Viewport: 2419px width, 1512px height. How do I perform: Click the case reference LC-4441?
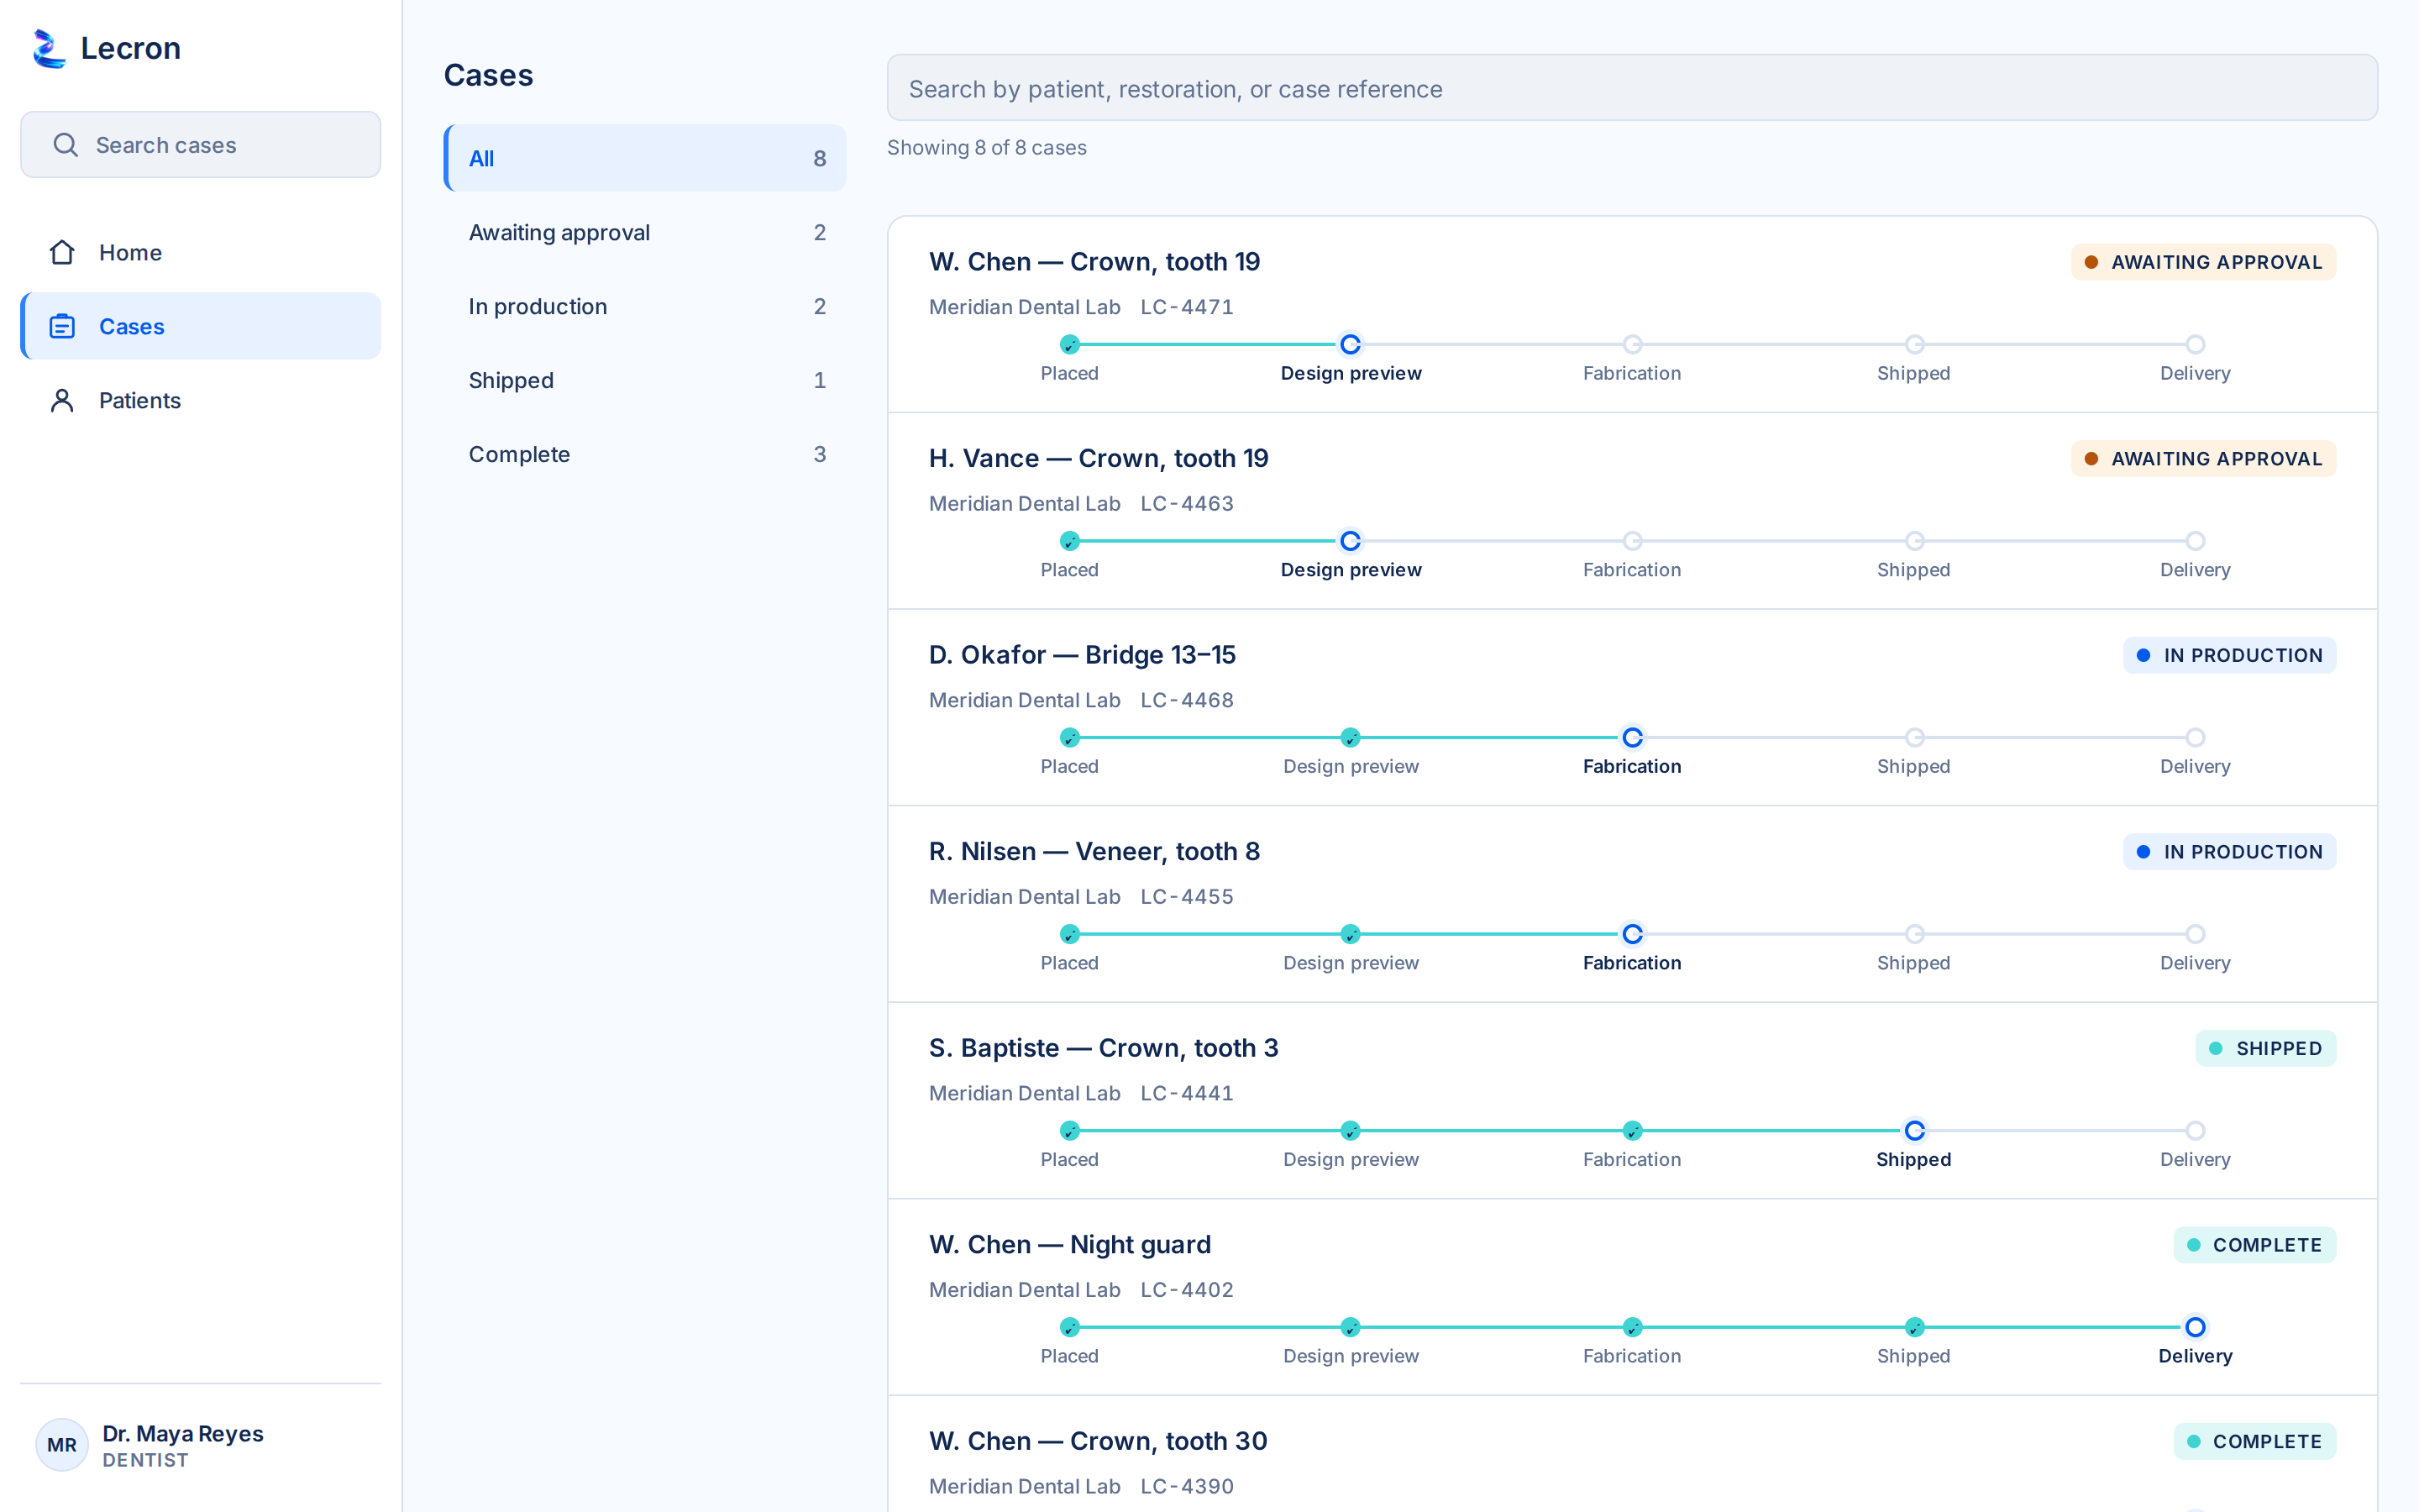(x=1187, y=1093)
